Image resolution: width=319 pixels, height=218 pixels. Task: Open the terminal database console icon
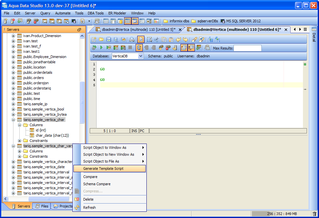coord(74,21)
